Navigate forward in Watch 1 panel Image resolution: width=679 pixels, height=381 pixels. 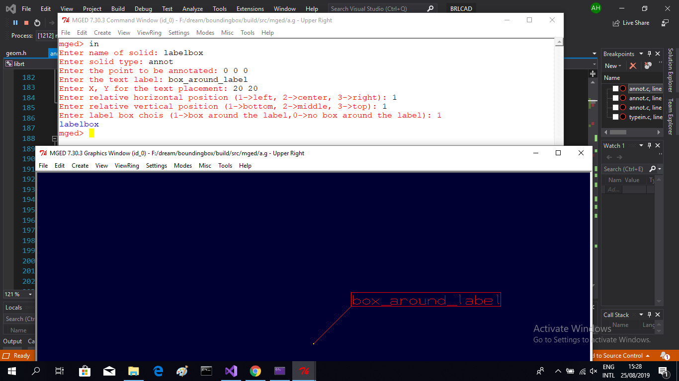(620, 157)
